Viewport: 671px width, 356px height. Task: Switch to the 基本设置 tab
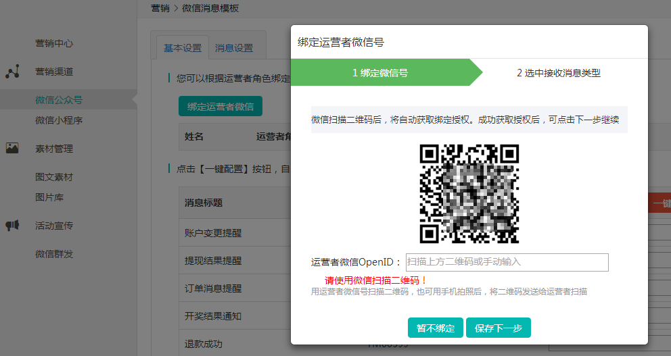pyautogui.click(x=183, y=48)
